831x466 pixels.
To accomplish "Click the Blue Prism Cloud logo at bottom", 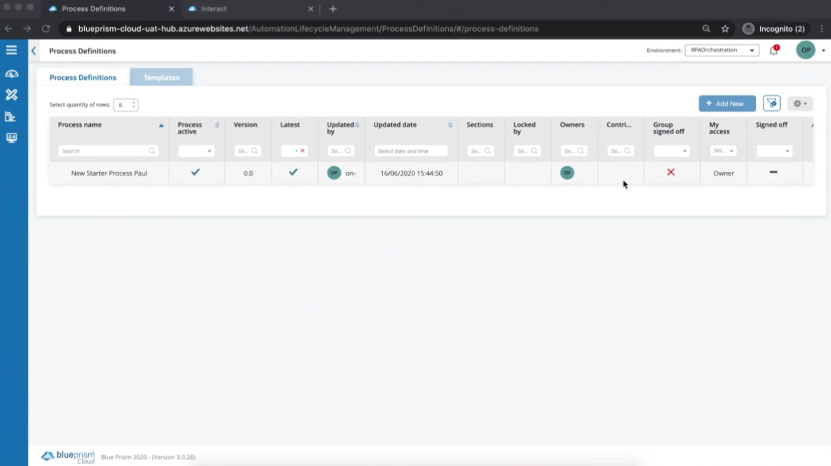I will coord(67,456).
